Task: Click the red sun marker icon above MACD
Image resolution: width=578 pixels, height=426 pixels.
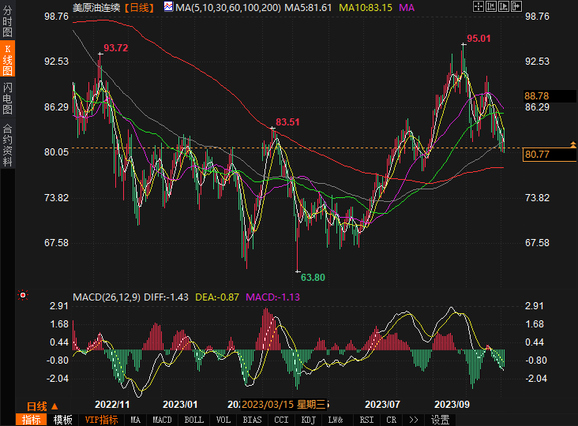Action: (x=23, y=296)
